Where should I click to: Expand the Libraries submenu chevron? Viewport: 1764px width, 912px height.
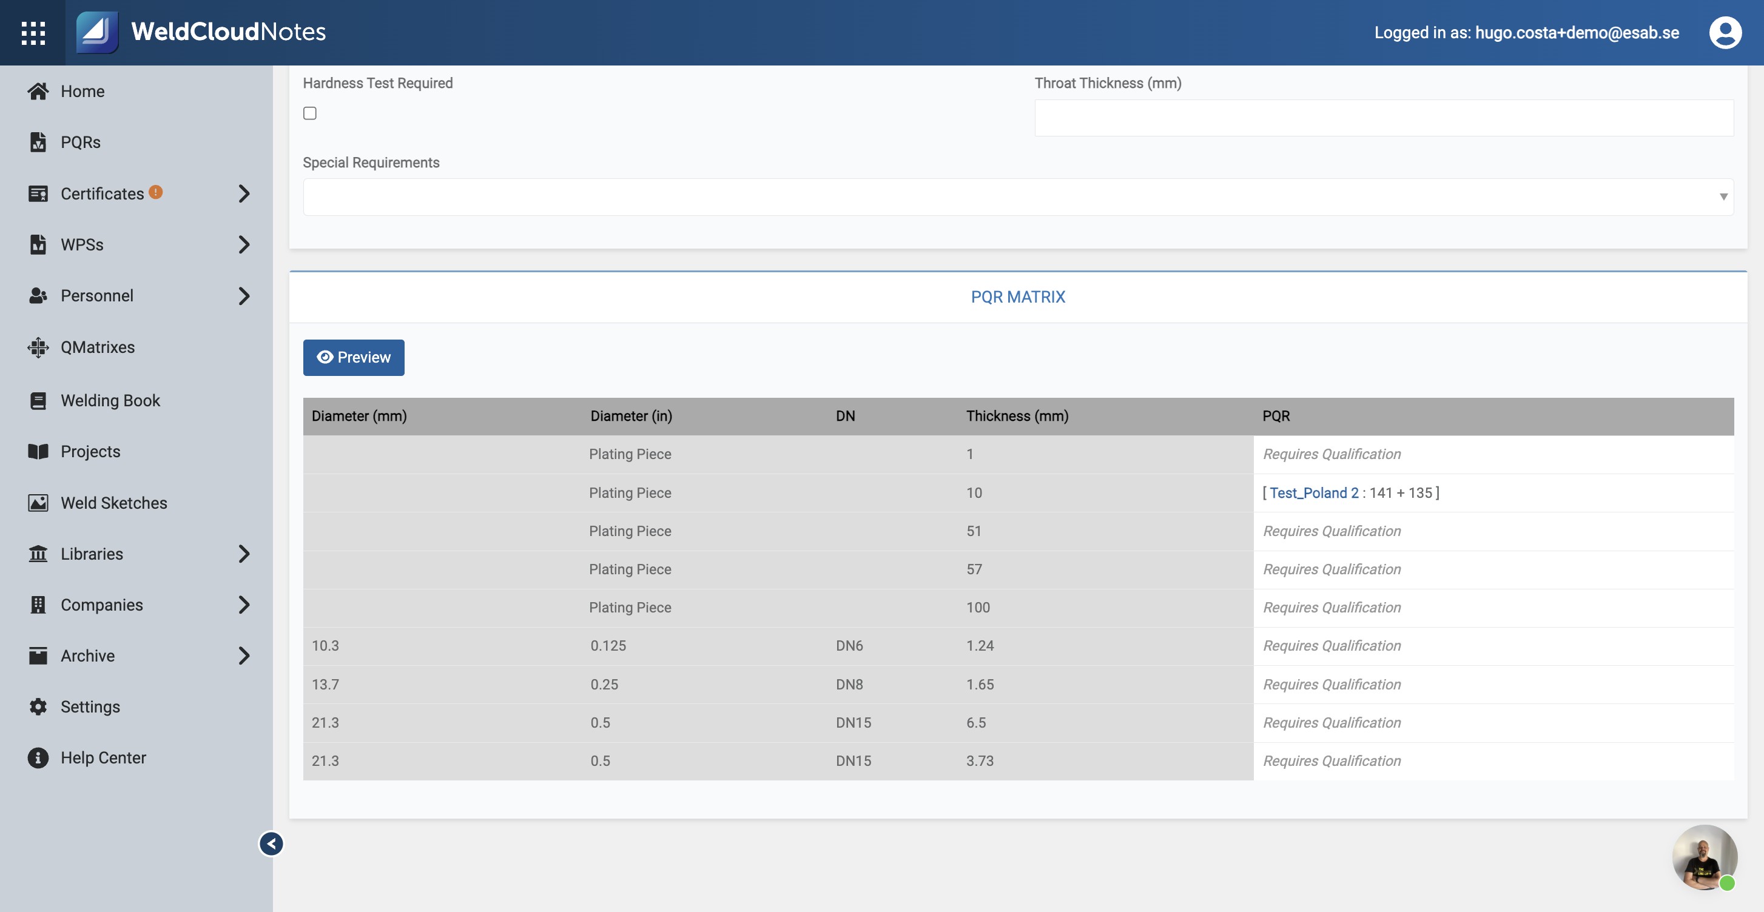click(x=244, y=553)
